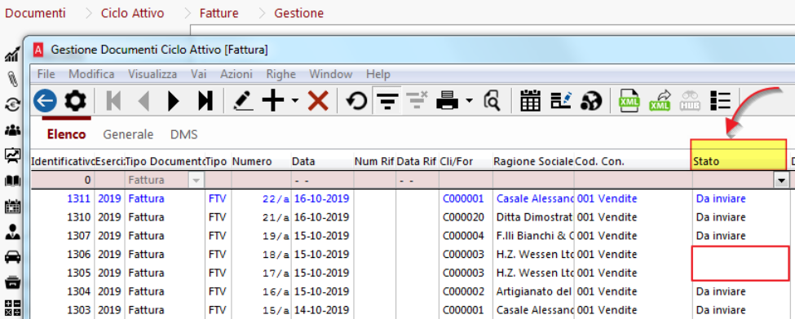This screenshot has width=795, height=319.
Task: Select invoice row with identifier 1310
Action: click(x=409, y=217)
